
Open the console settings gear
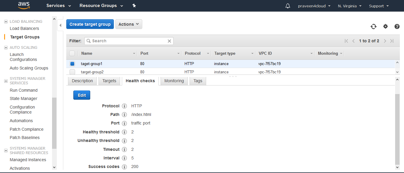(385, 26)
